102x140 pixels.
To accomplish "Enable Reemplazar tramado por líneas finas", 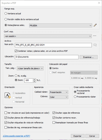I will (x=54, y=123).
